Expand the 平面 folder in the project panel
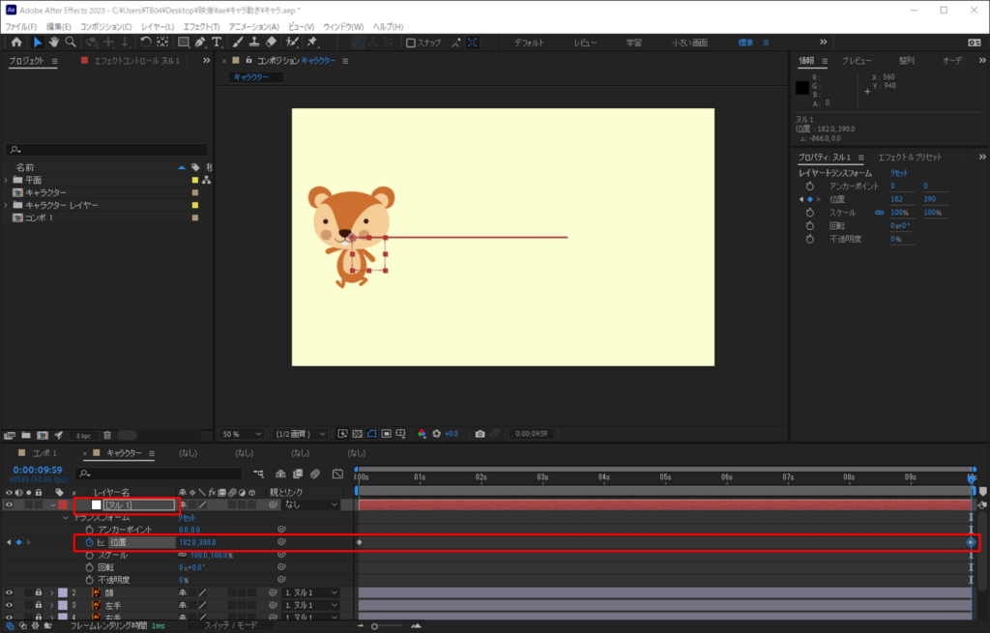This screenshot has width=990, height=633. tap(7, 180)
